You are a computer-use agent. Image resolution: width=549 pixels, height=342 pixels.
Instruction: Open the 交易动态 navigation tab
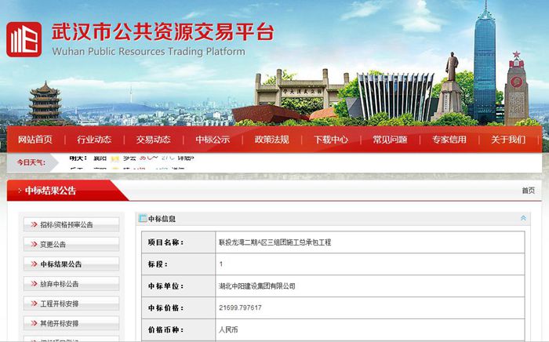(x=152, y=140)
